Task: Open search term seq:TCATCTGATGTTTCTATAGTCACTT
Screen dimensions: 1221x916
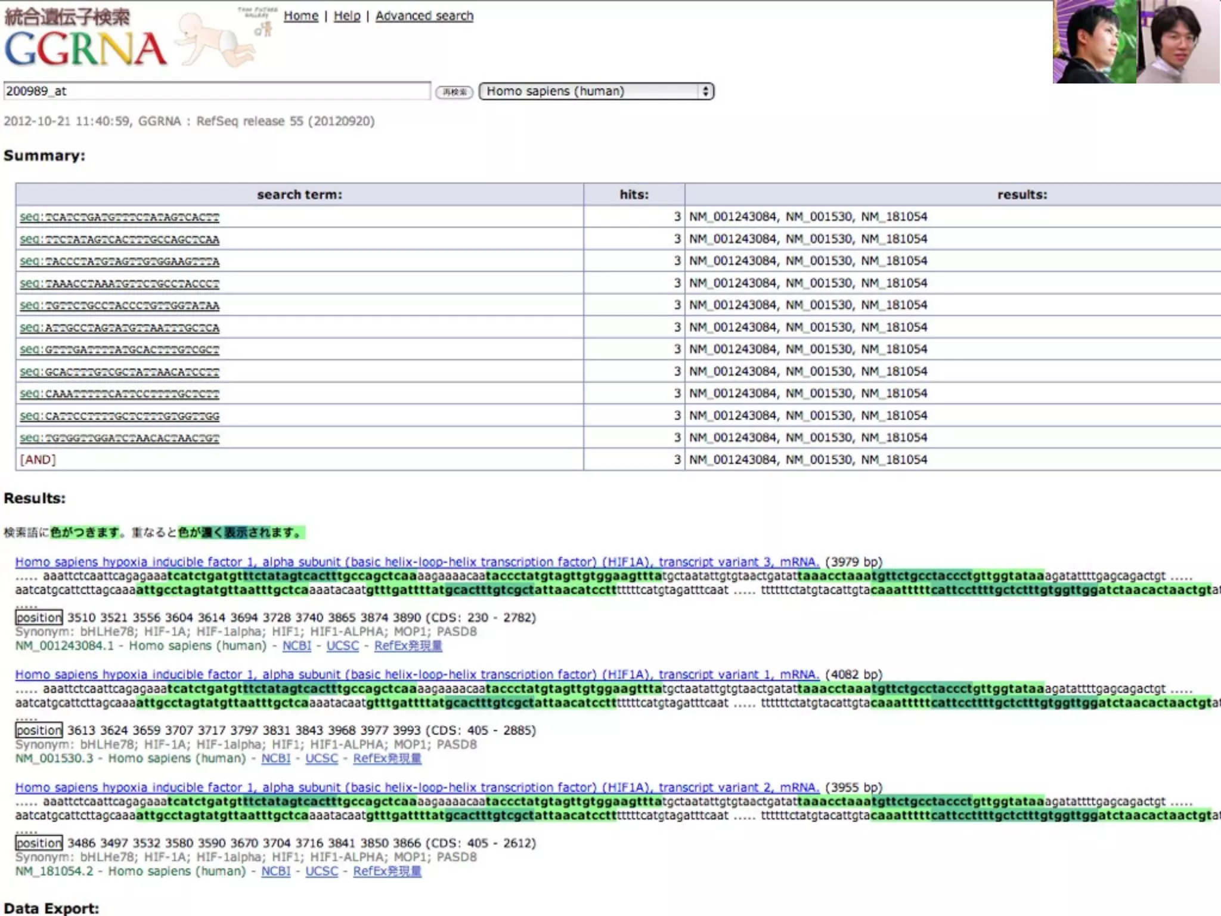Action: point(119,217)
